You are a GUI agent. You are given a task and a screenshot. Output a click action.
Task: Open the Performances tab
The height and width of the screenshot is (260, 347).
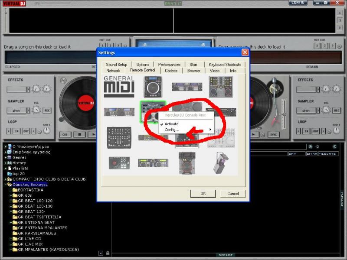[x=169, y=65]
